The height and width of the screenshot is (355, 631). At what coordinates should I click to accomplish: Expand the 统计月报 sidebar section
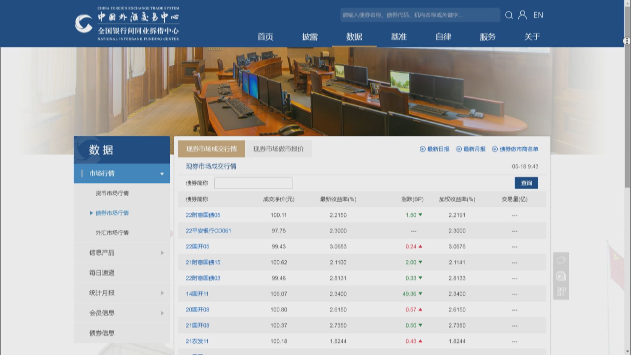tap(162, 293)
